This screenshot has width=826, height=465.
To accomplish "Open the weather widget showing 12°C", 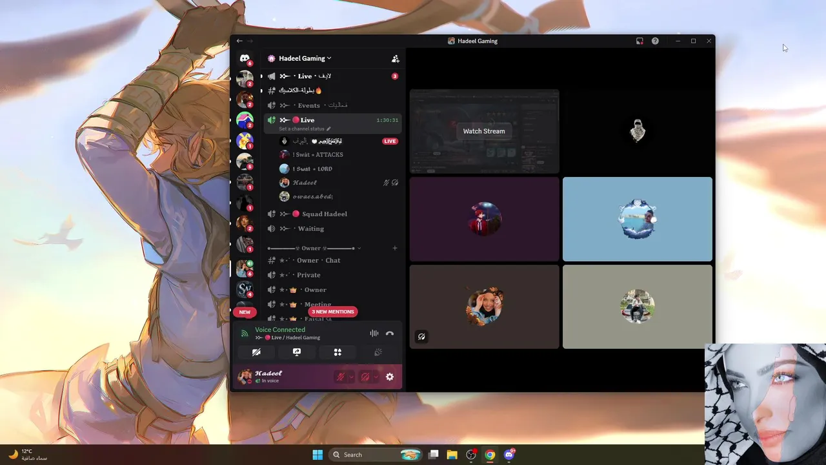I will 28,455.
